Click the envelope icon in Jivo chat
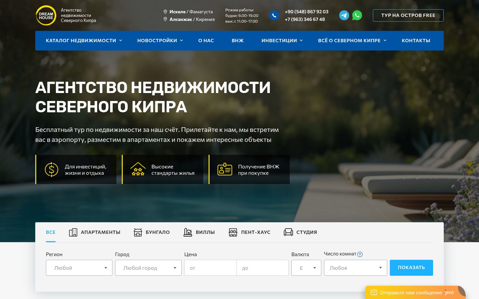This screenshot has height=299, width=479. (x=374, y=292)
